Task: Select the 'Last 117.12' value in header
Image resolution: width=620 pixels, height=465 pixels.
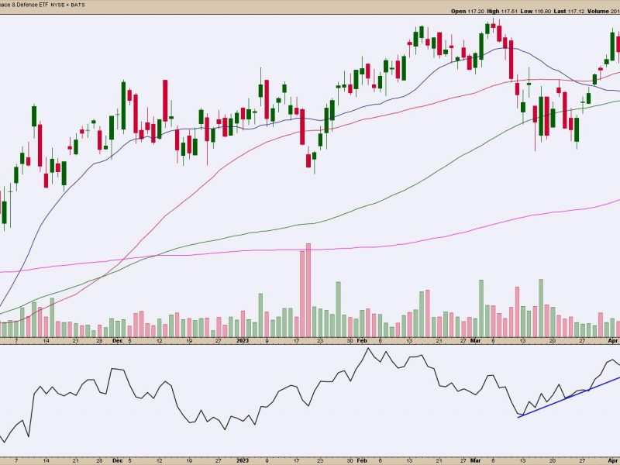Action: tap(569, 11)
